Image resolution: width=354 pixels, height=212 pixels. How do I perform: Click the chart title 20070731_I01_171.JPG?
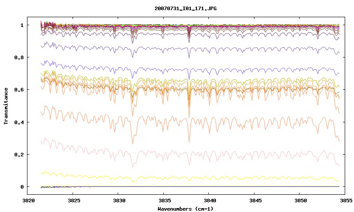pos(185,8)
